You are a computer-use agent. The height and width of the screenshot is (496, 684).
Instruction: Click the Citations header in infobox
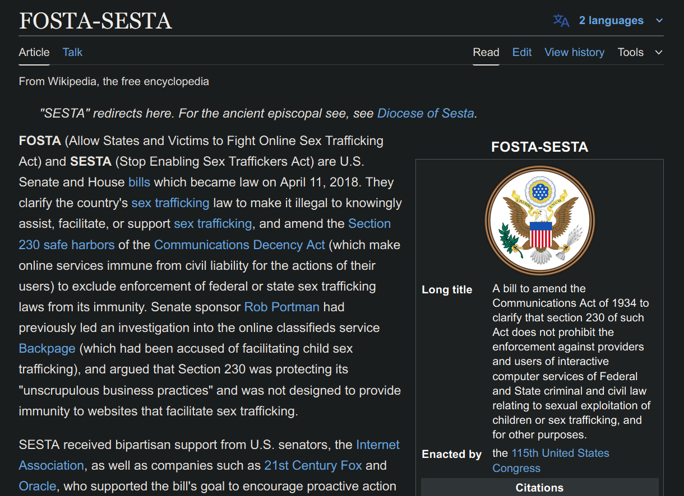[x=539, y=488]
